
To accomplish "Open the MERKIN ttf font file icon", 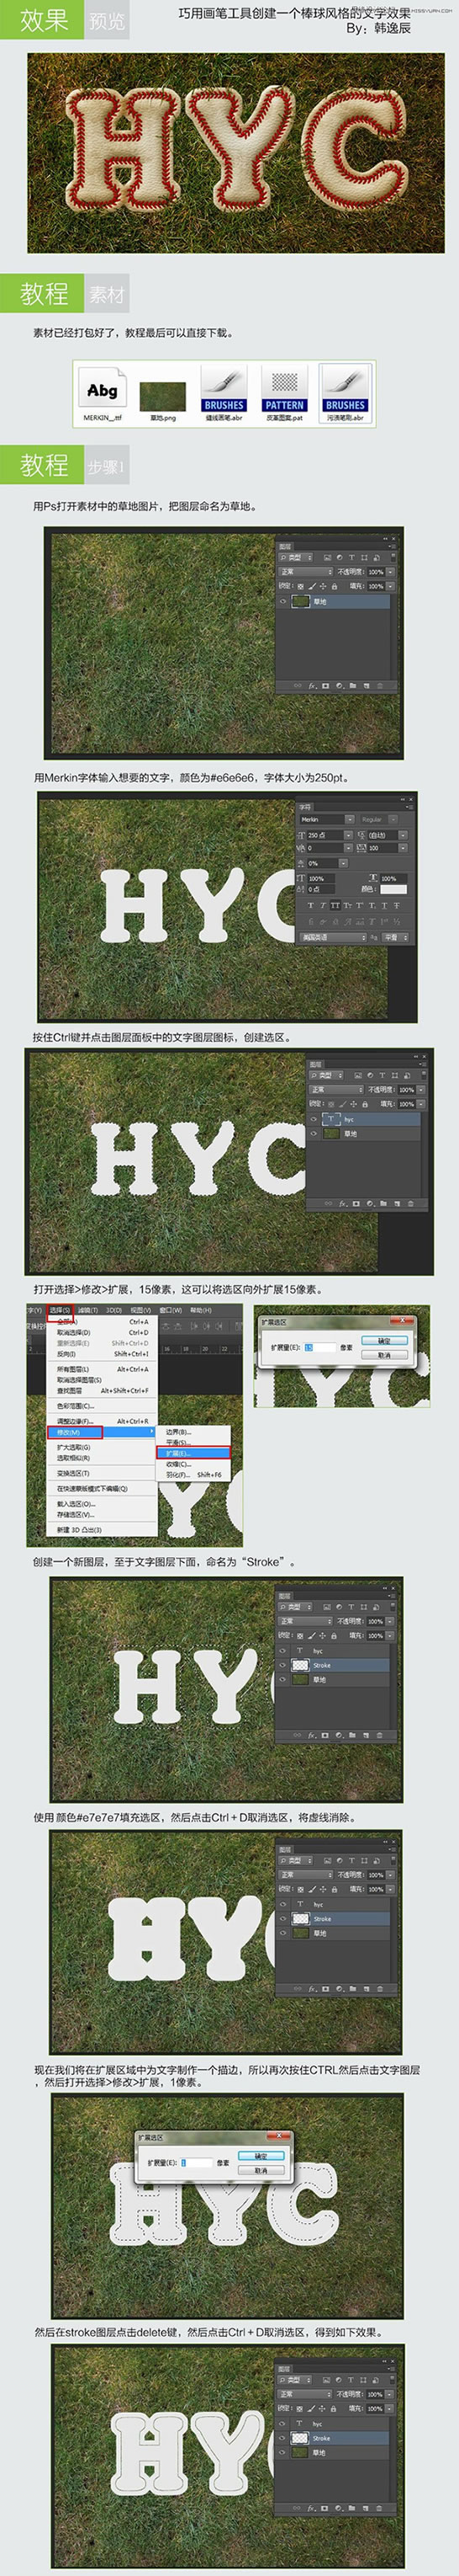I will [x=103, y=391].
